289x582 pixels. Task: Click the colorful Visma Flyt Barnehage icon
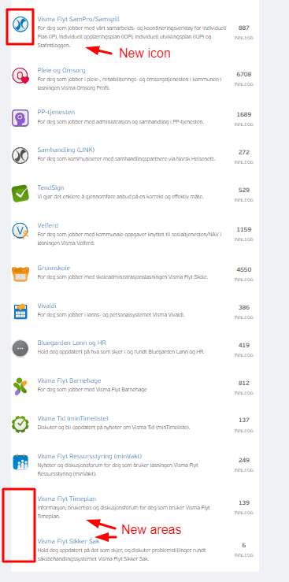(20, 386)
